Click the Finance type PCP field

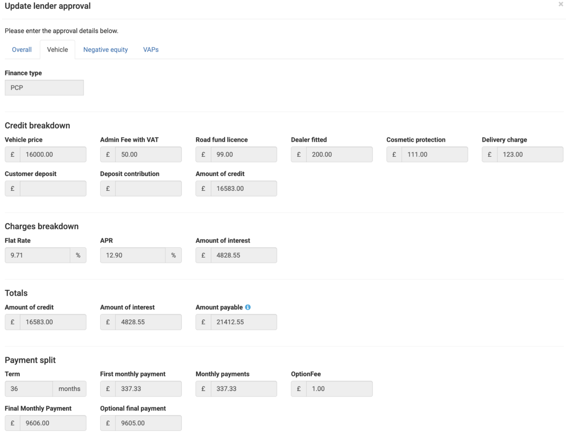click(x=44, y=88)
